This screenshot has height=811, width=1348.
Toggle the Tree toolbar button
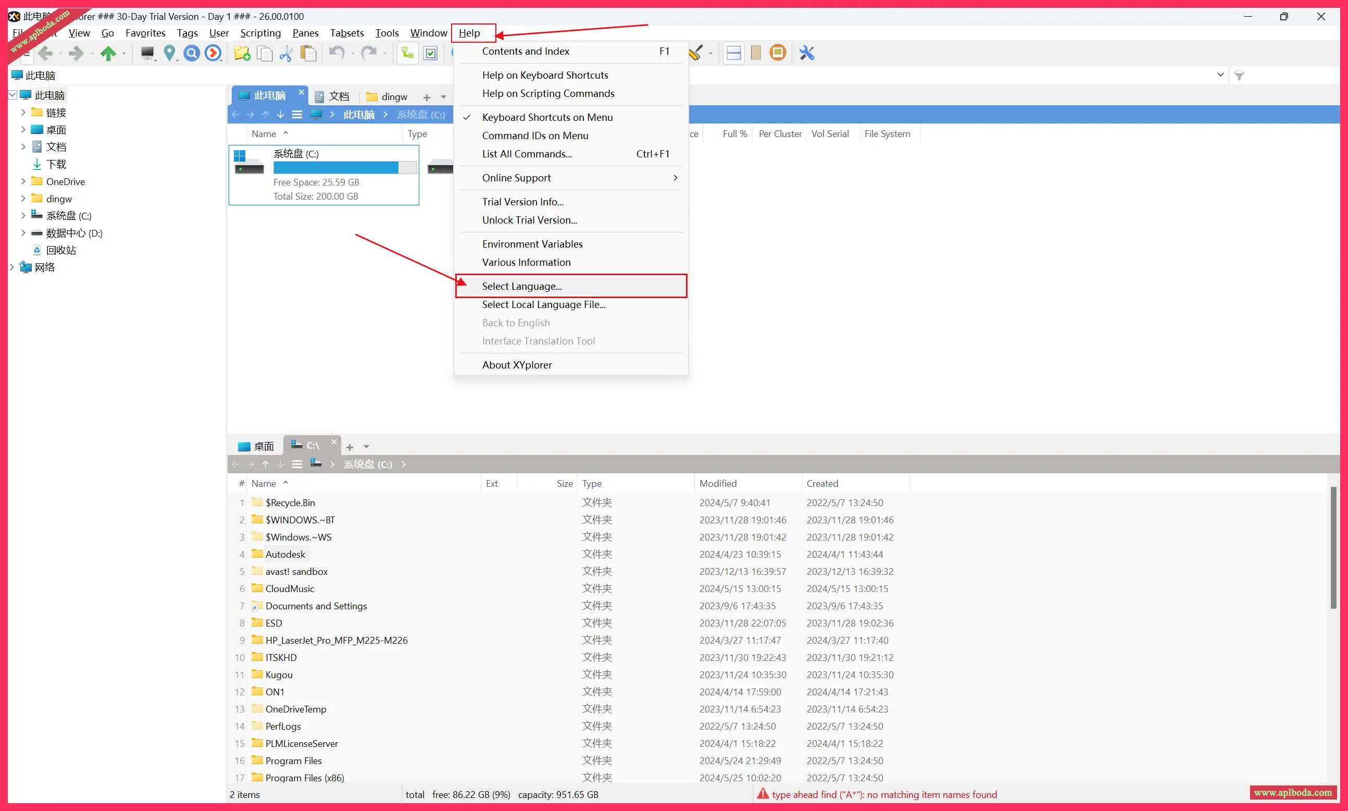407,53
